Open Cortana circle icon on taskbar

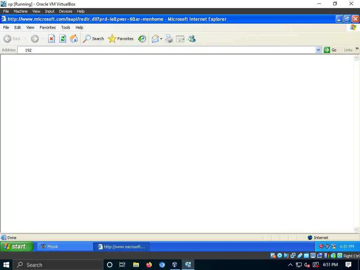click(x=110, y=265)
